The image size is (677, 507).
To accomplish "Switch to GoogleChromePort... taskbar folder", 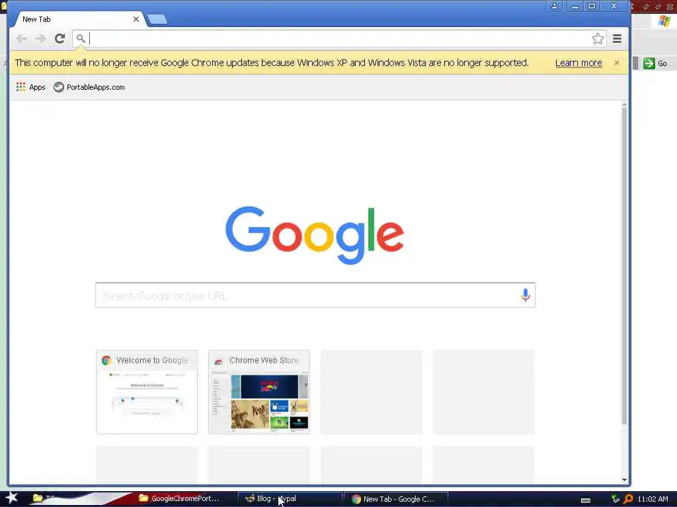I will point(179,498).
